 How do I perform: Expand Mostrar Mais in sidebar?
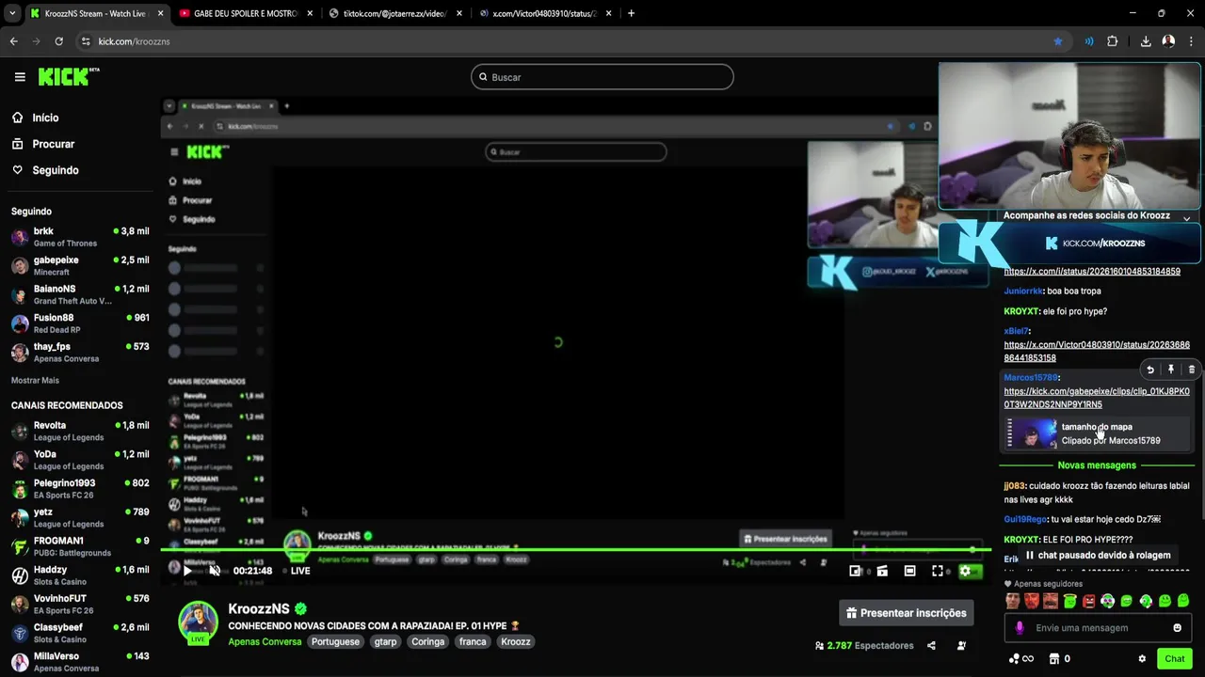35,381
